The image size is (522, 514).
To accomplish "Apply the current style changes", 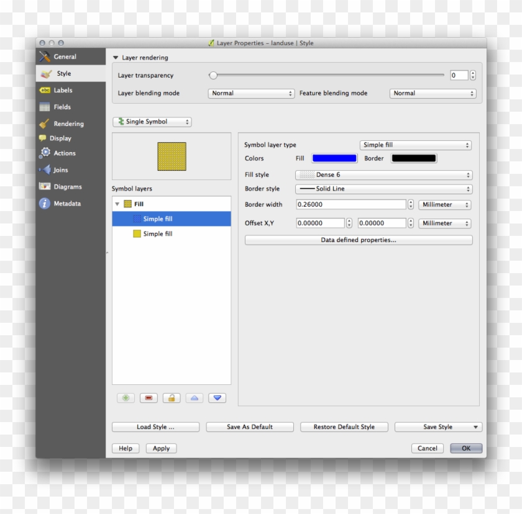I will [x=161, y=448].
